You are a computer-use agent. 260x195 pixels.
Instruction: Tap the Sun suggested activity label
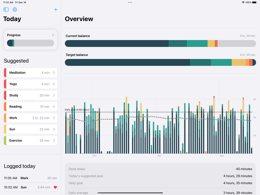[12, 129]
